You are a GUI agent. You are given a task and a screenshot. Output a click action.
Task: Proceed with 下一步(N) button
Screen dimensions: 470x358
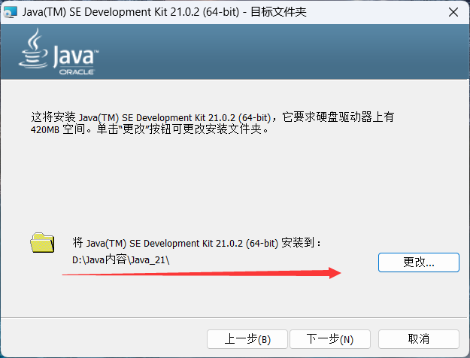330,339
